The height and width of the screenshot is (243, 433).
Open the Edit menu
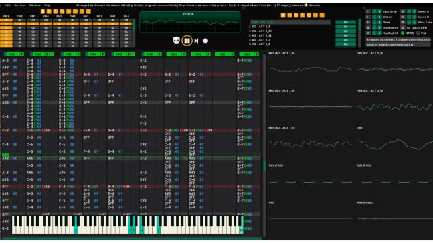pyautogui.click(x=7, y=5)
